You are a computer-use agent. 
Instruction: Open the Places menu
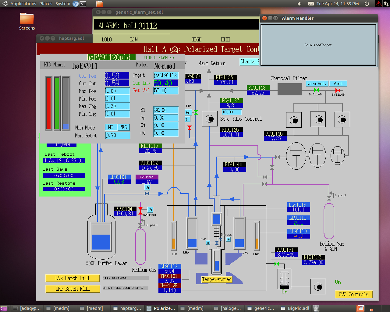point(46,4)
